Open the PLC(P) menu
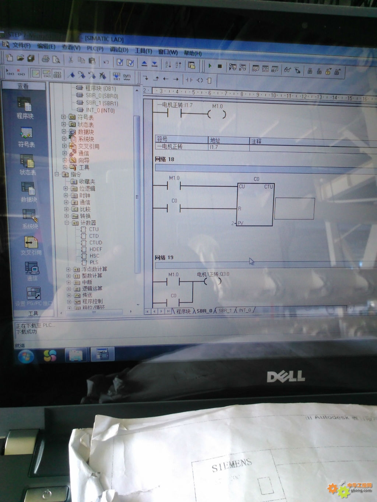This screenshot has height=502, width=377. pos(95,49)
